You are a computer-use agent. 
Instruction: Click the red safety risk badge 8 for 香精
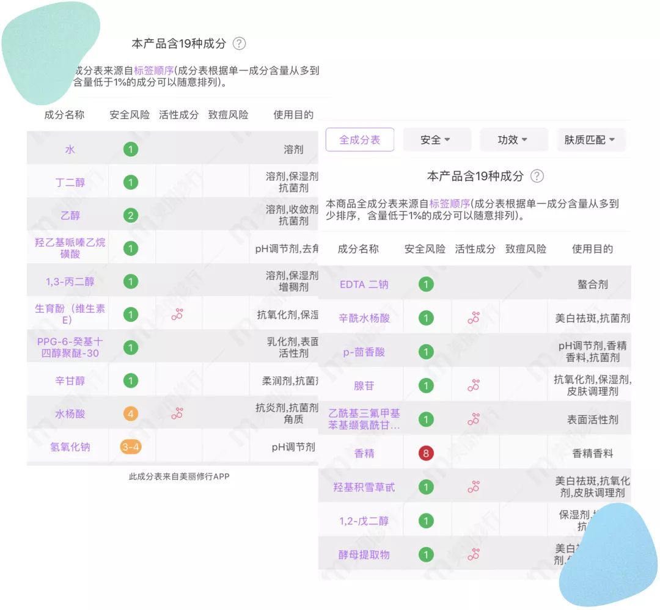pos(425,454)
